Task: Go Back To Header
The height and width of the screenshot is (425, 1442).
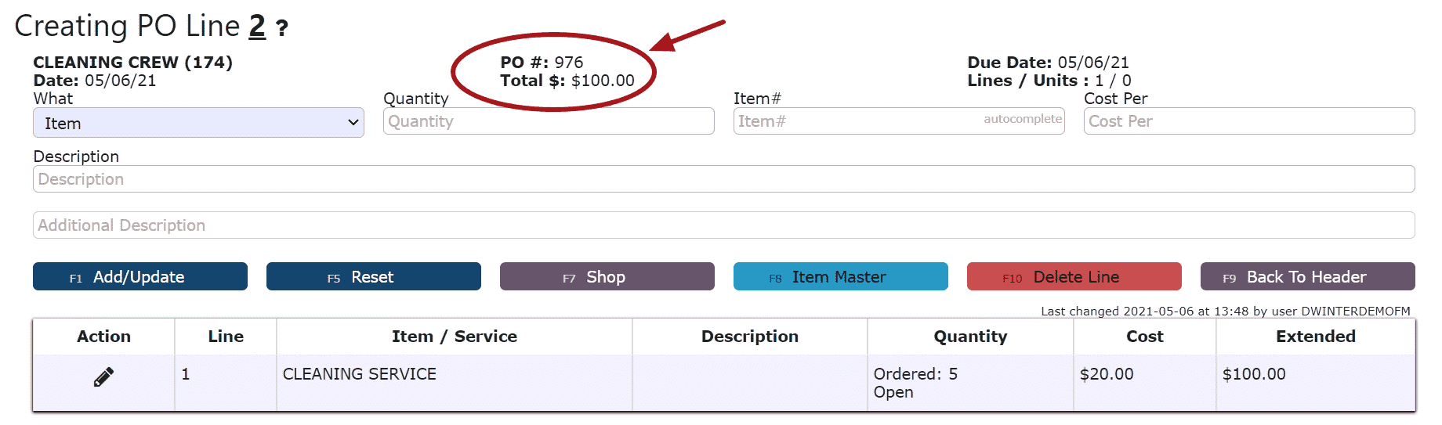Action: (1308, 276)
